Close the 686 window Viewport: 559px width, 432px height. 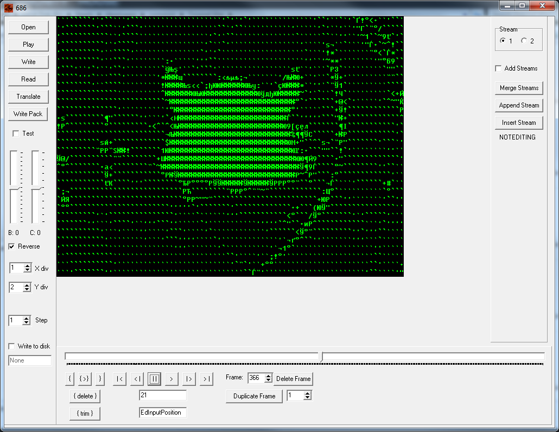(542, 6)
